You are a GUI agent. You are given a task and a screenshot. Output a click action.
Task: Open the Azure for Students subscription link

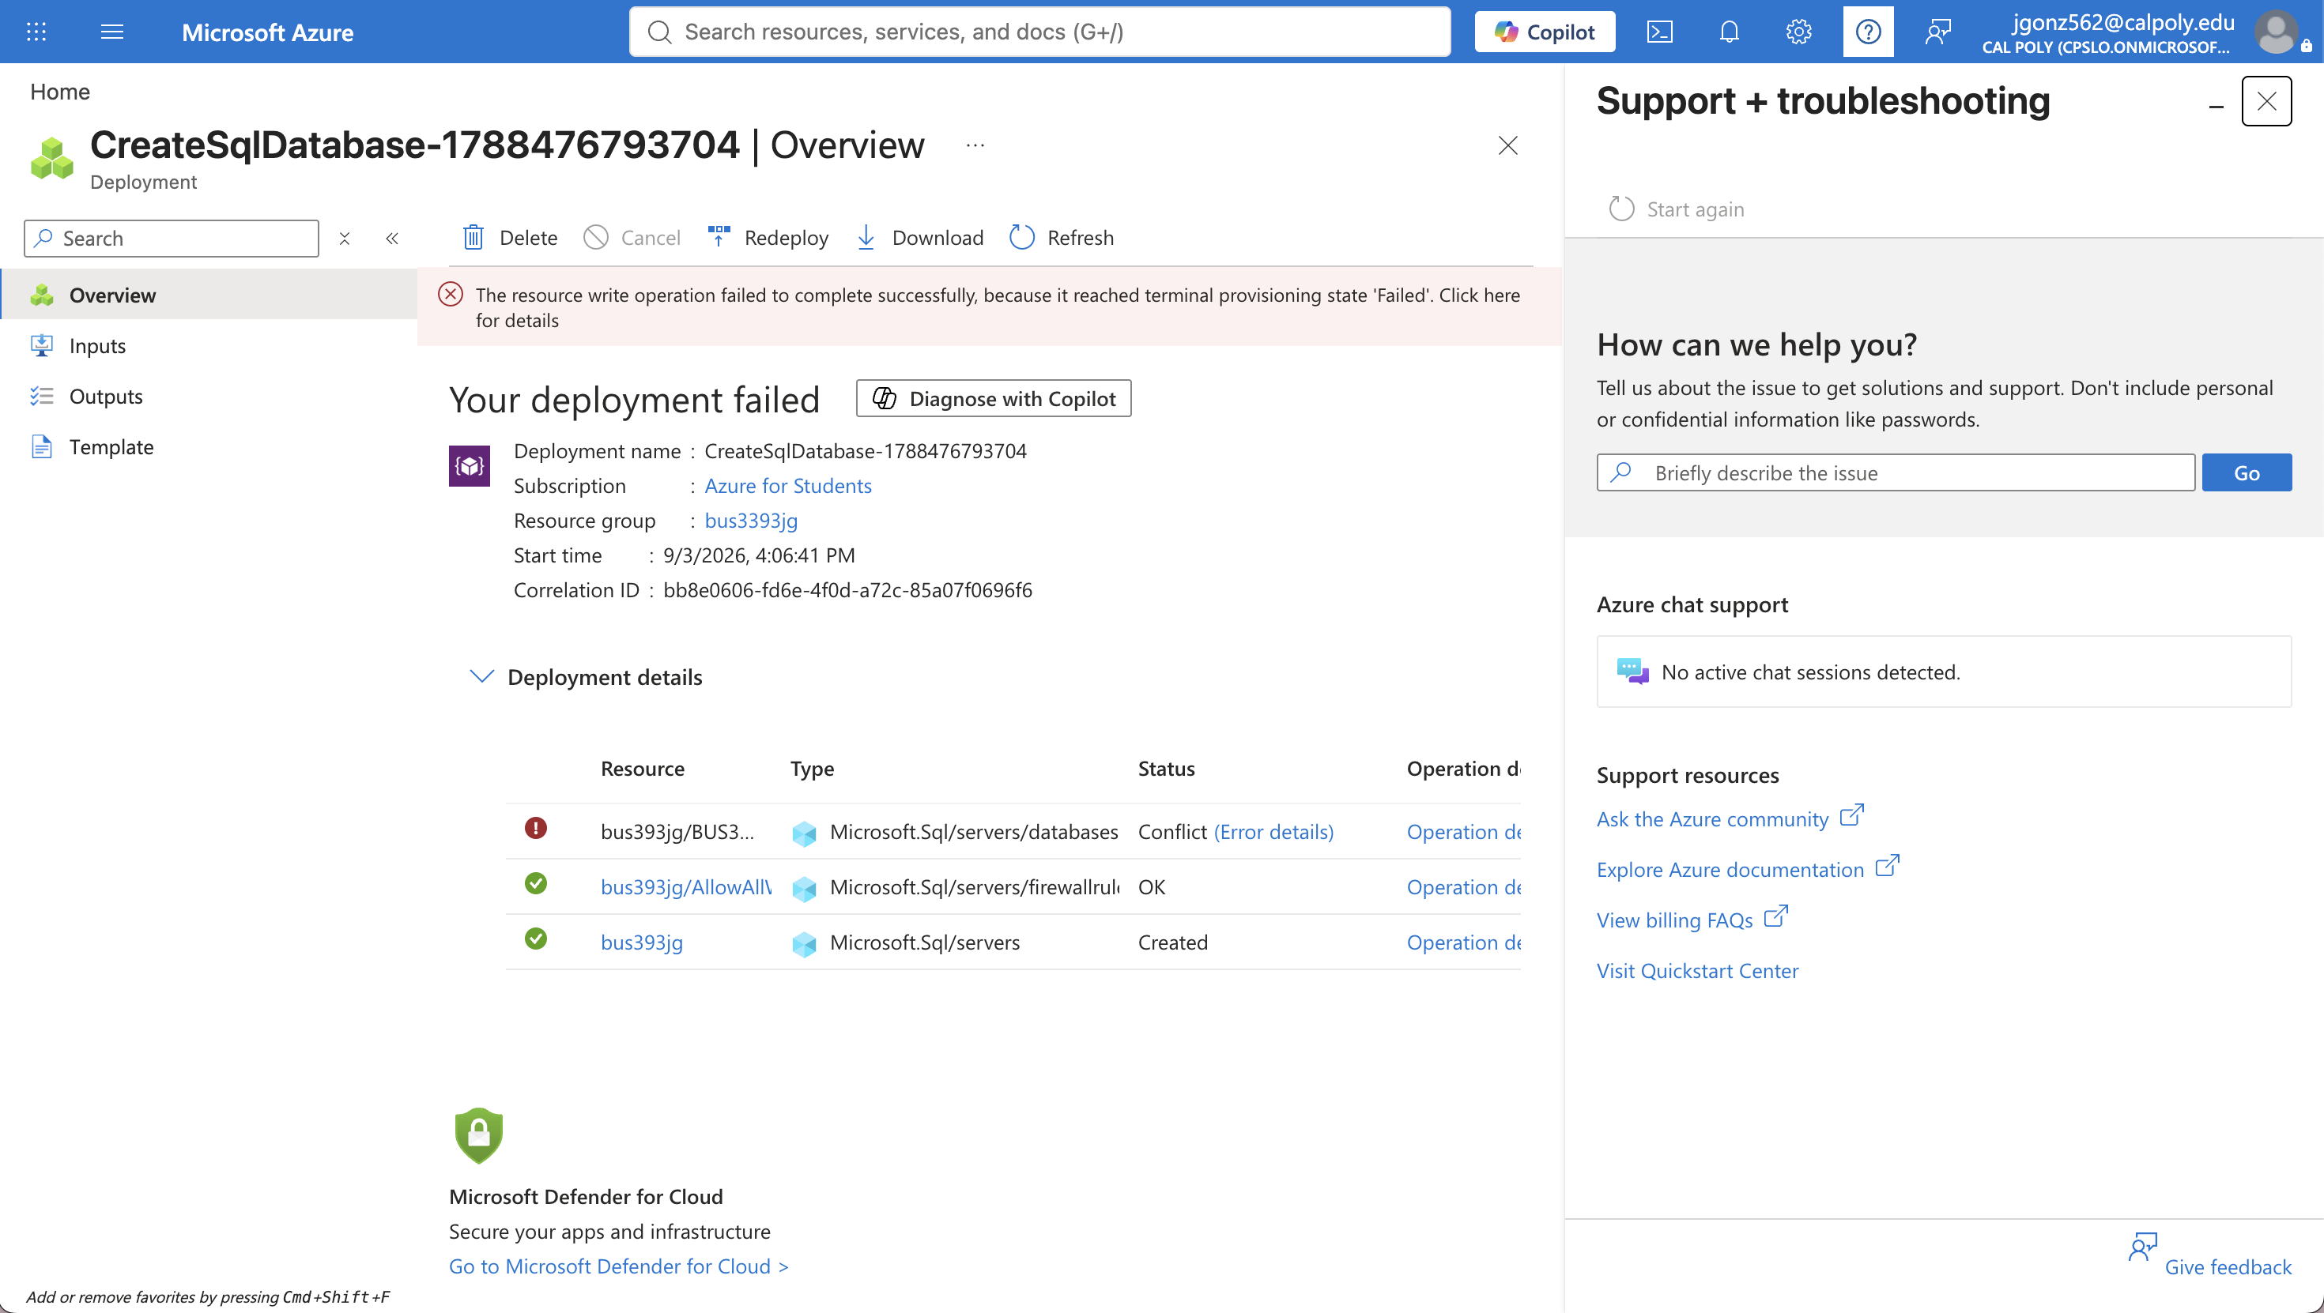[787, 485]
